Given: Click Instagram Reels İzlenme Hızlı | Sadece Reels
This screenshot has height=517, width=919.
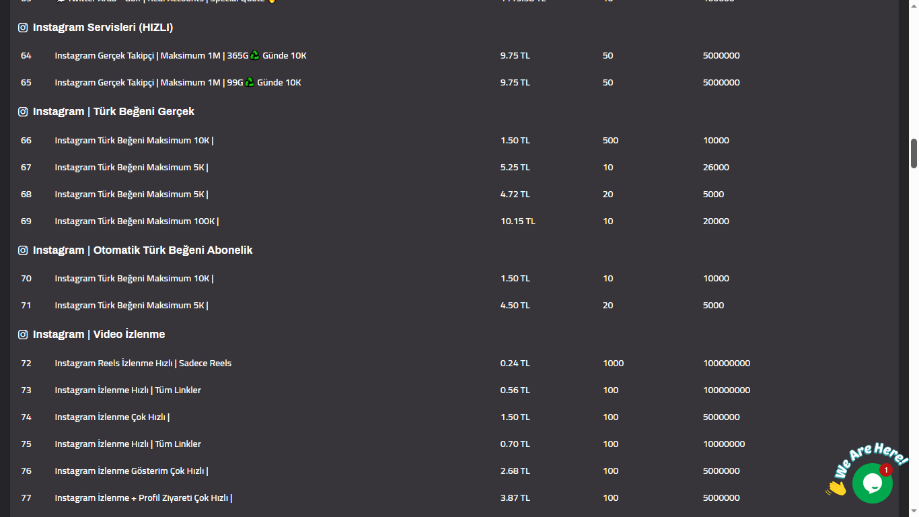Looking at the screenshot, I should [x=143, y=364].
